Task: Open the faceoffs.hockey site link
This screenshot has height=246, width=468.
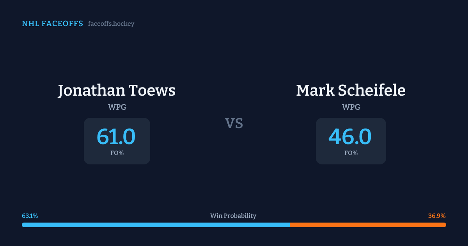Action: click(111, 24)
